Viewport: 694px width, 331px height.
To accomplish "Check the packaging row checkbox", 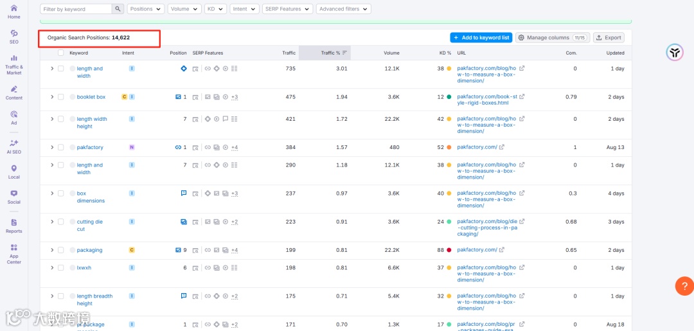I will tap(60, 250).
